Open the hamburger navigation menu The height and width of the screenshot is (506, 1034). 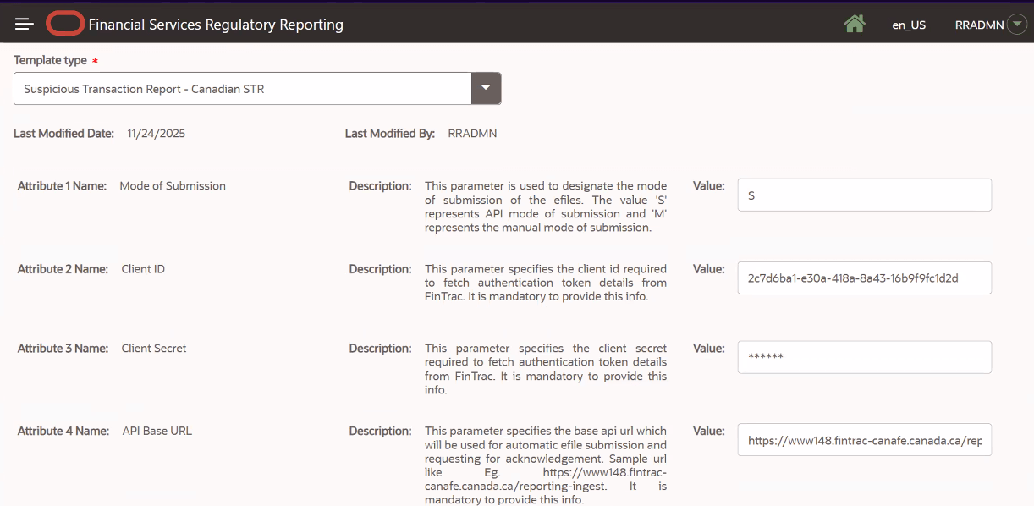click(24, 23)
